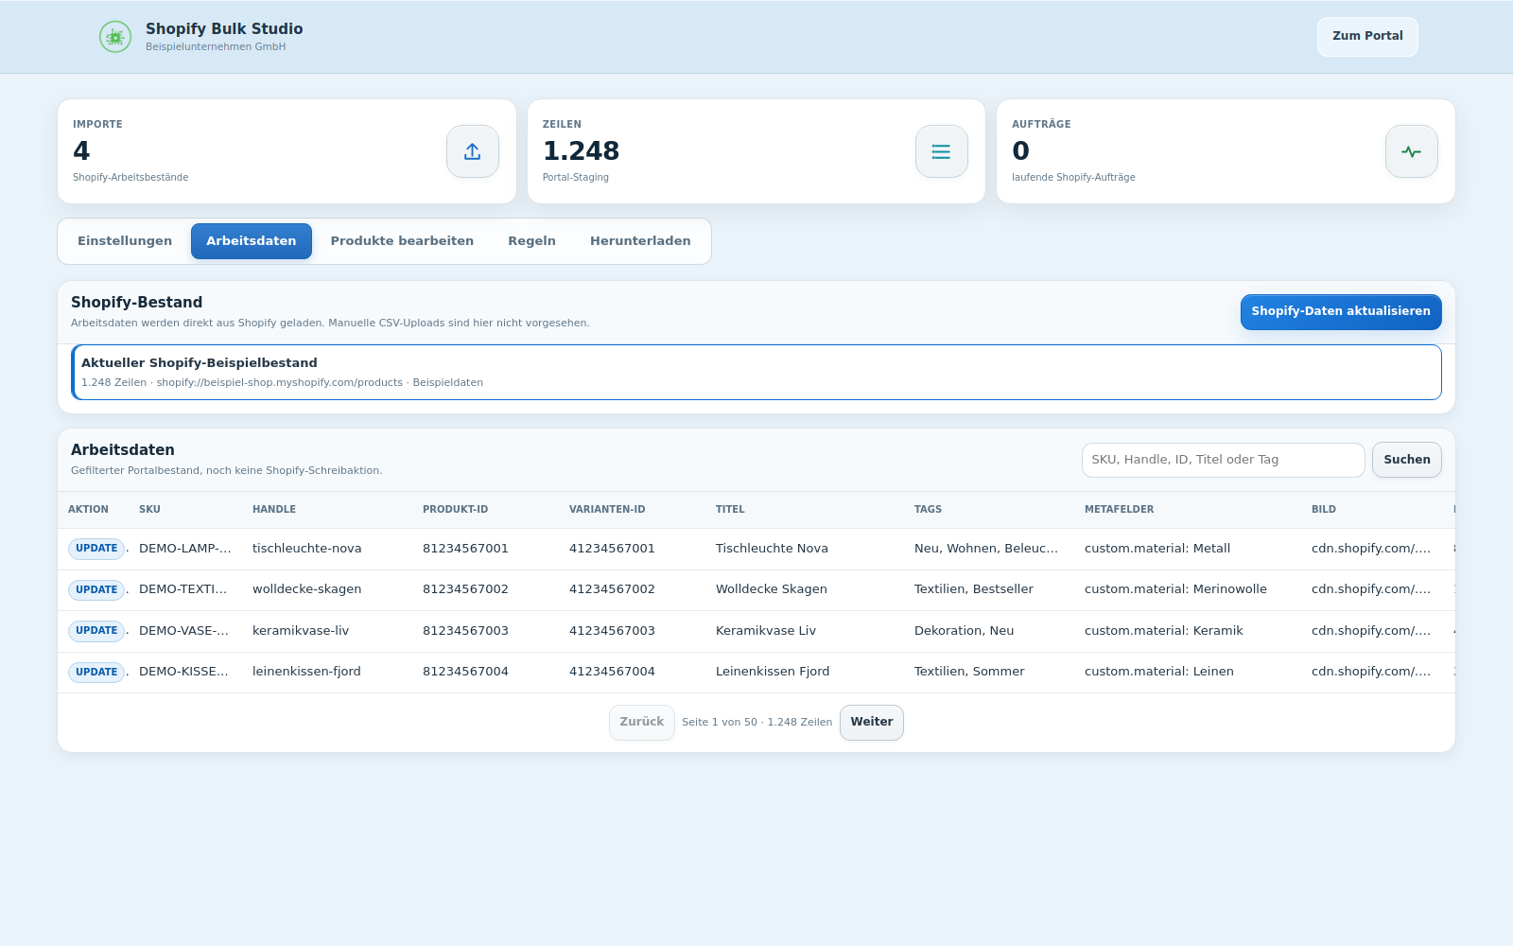Click title cell Leinenkissen Fjord
Image resolution: width=1513 pixels, height=946 pixels.
(773, 672)
